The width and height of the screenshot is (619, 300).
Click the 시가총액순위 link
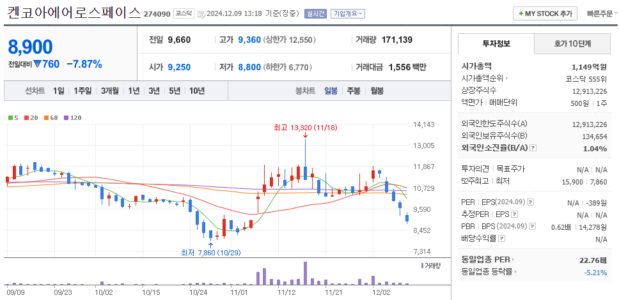(x=482, y=79)
